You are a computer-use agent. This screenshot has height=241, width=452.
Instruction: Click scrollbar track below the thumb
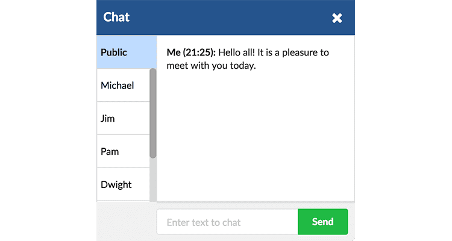coord(153,180)
